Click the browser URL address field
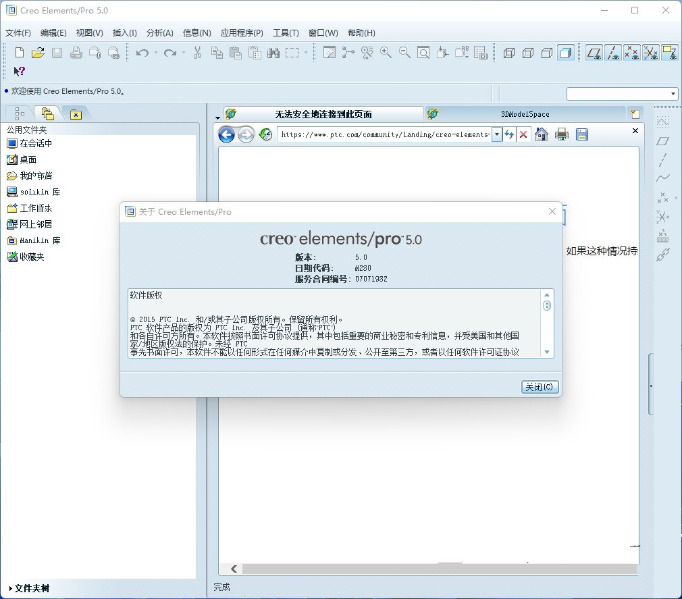Image resolution: width=682 pixels, height=599 pixels. (x=385, y=134)
